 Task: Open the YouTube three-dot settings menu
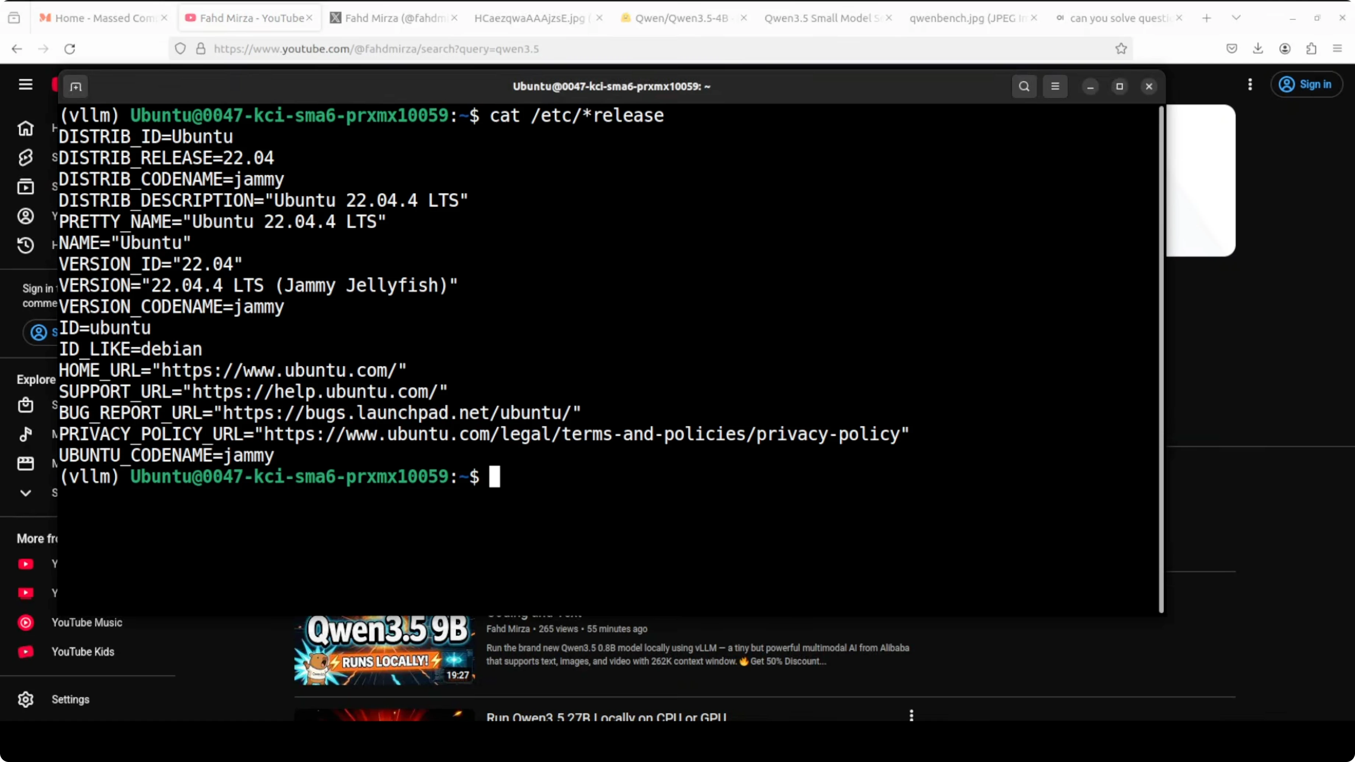point(1250,84)
